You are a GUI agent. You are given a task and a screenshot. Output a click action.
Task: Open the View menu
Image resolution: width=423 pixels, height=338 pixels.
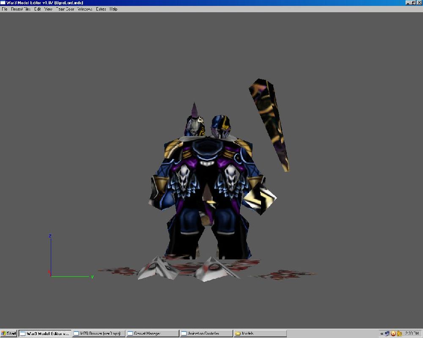pyautogui.click(x=48, y=9)
